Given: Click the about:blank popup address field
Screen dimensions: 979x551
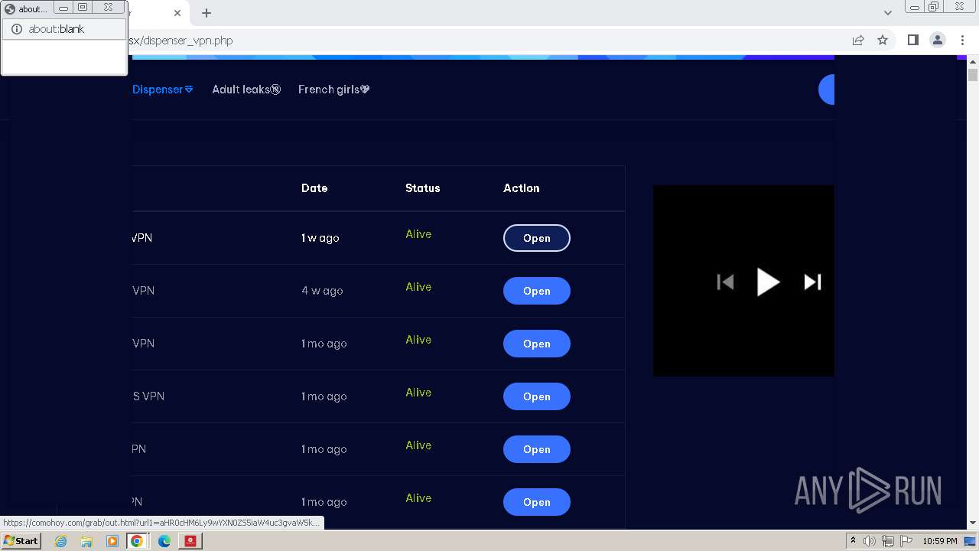Looking at the screenshot, I should [x=64, y=29].
